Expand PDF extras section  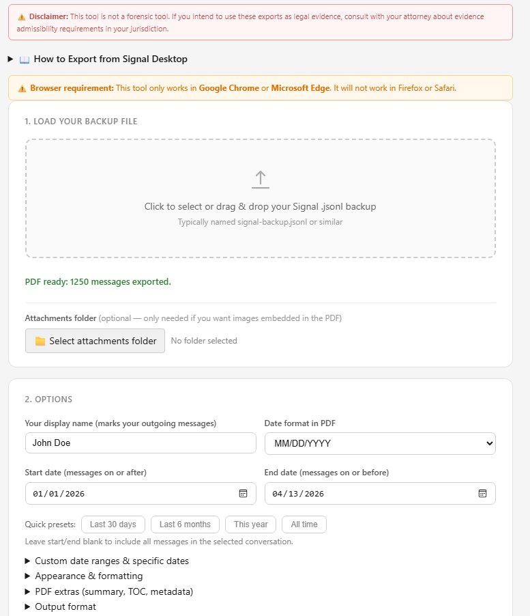point(114,591)
